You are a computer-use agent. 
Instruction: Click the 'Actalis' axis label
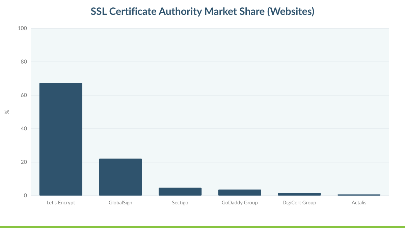click(x=359, y=203)
